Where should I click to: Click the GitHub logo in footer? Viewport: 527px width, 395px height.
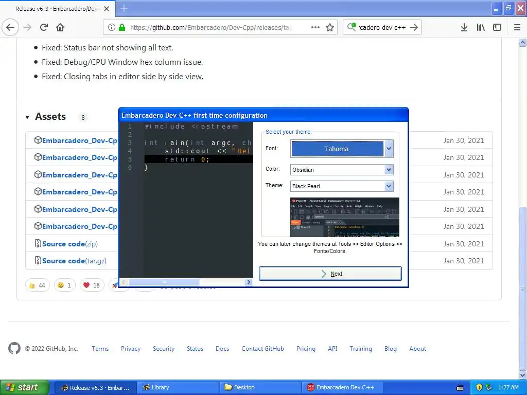pos(14,348)
